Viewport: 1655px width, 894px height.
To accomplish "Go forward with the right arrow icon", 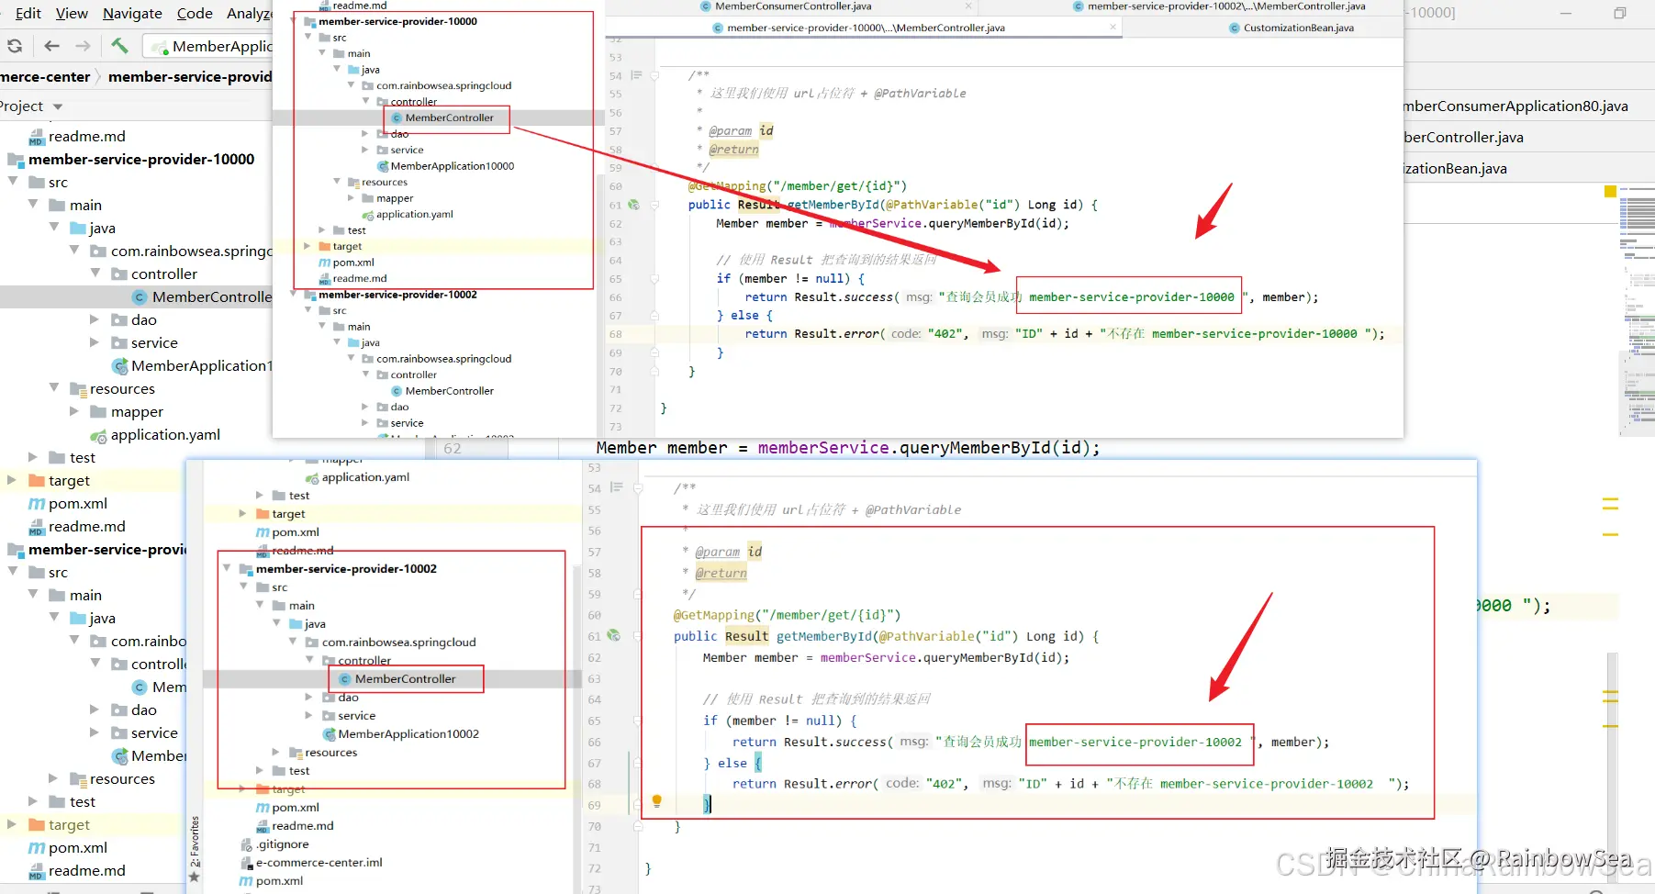I will [83, 46].
